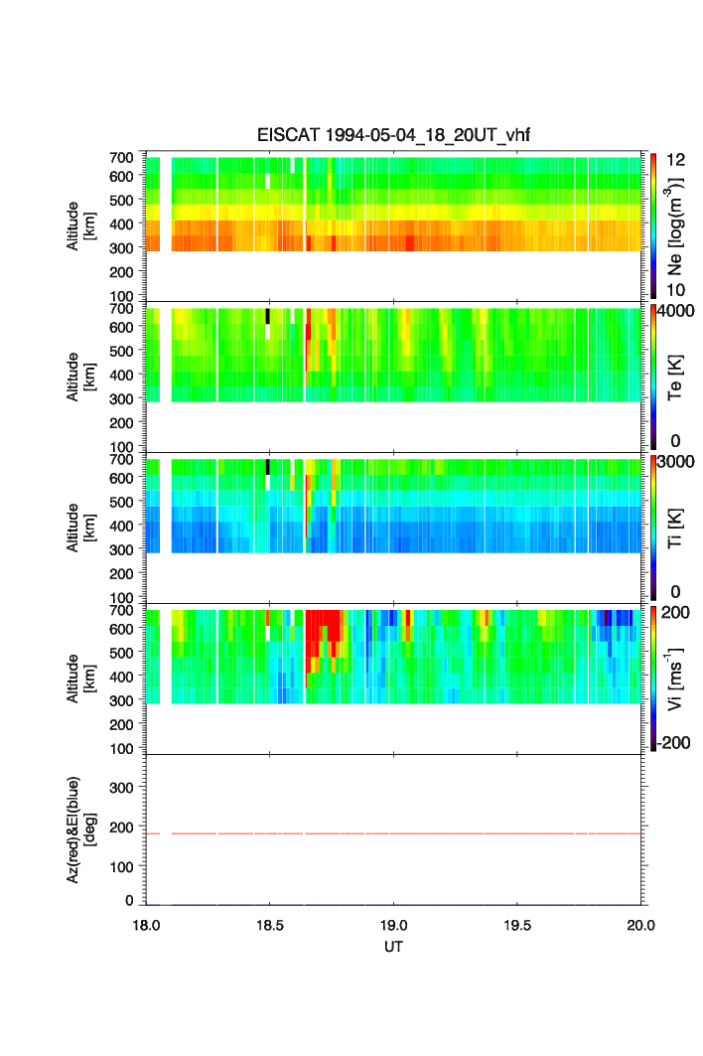
Task: Click the Vi ion velocity color bar
Action: coord(653,679)
